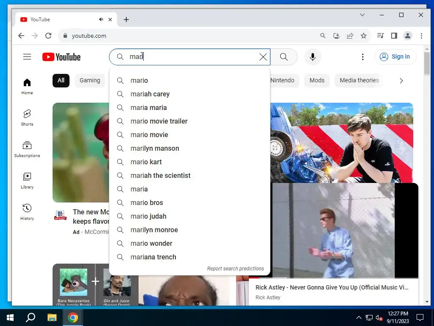Select the Media theories filter chip

[359, 80]
